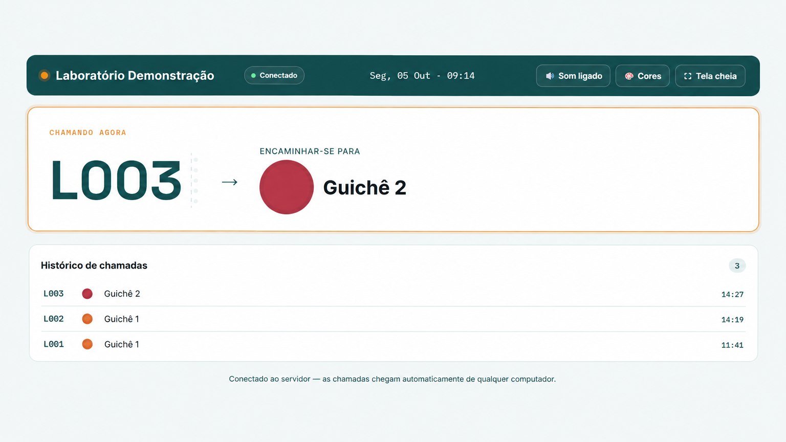Click the Conectado ao servidor footer message
Image resolution: width=786 pixels, height=442 pixels.
[392, 379]
